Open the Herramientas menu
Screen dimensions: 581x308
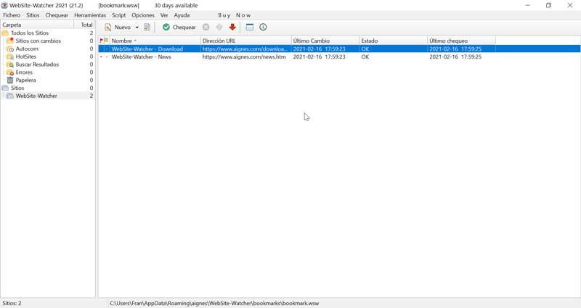pyautogui.click(x=90, y=15)
